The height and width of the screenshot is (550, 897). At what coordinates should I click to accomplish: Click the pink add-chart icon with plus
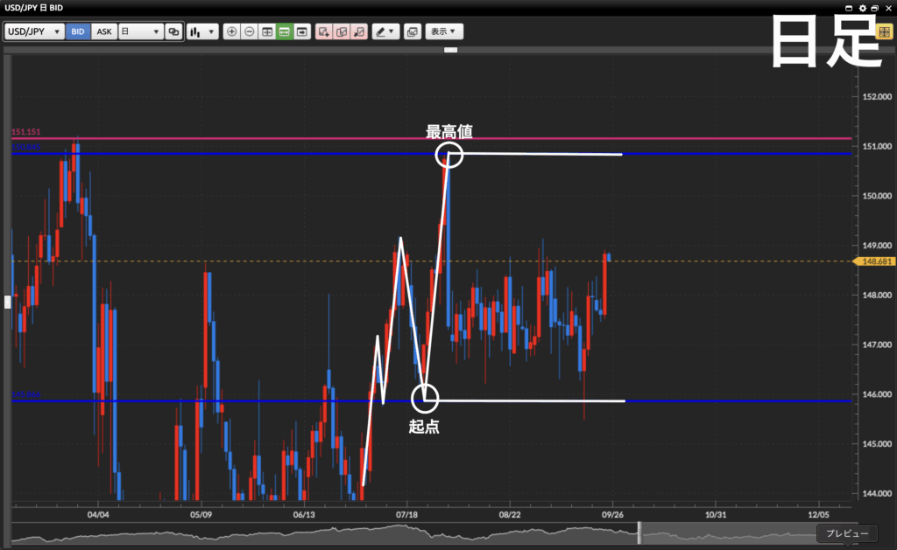tap(324, 31)
